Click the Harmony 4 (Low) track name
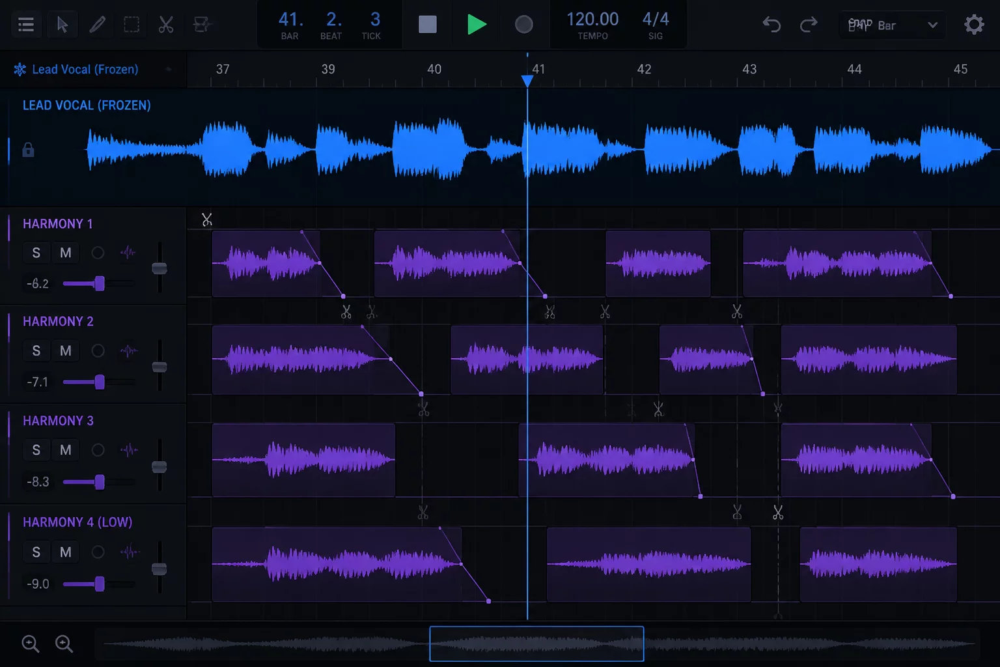 77,522
